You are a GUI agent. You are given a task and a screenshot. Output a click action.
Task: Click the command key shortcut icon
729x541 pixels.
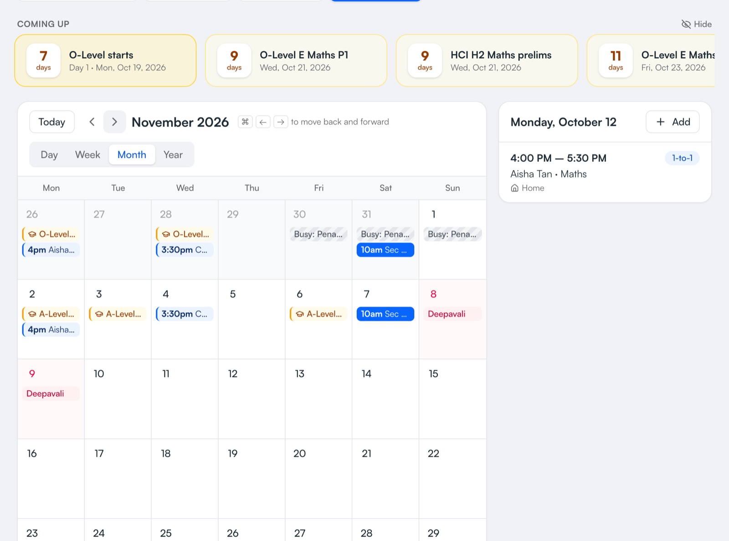coord(245,122)
